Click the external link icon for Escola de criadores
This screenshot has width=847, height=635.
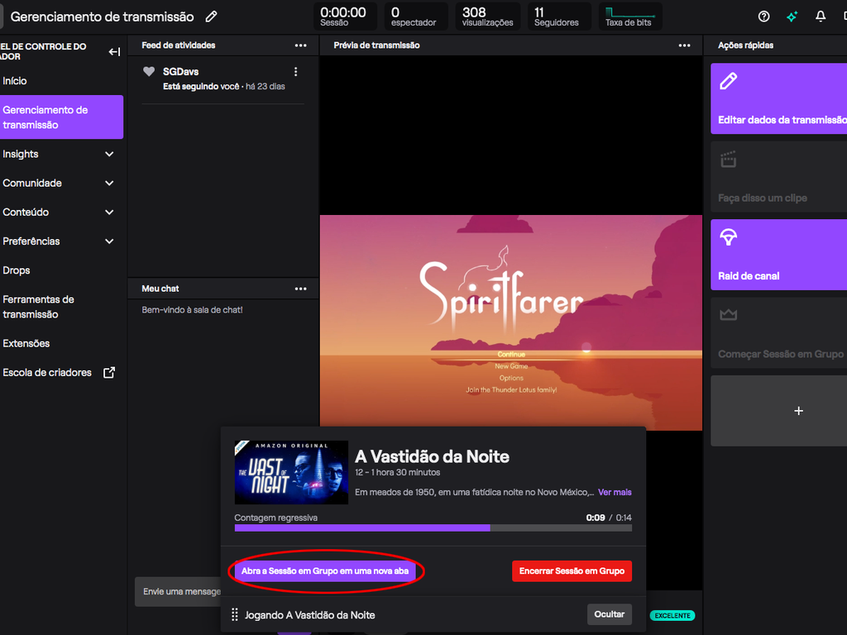109,373
